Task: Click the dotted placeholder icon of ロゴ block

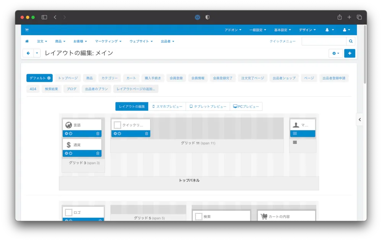Action: [x=69, y=212]
